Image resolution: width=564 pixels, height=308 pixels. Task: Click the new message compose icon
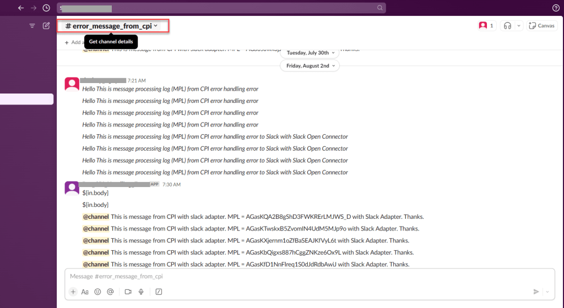click(46, 25)
